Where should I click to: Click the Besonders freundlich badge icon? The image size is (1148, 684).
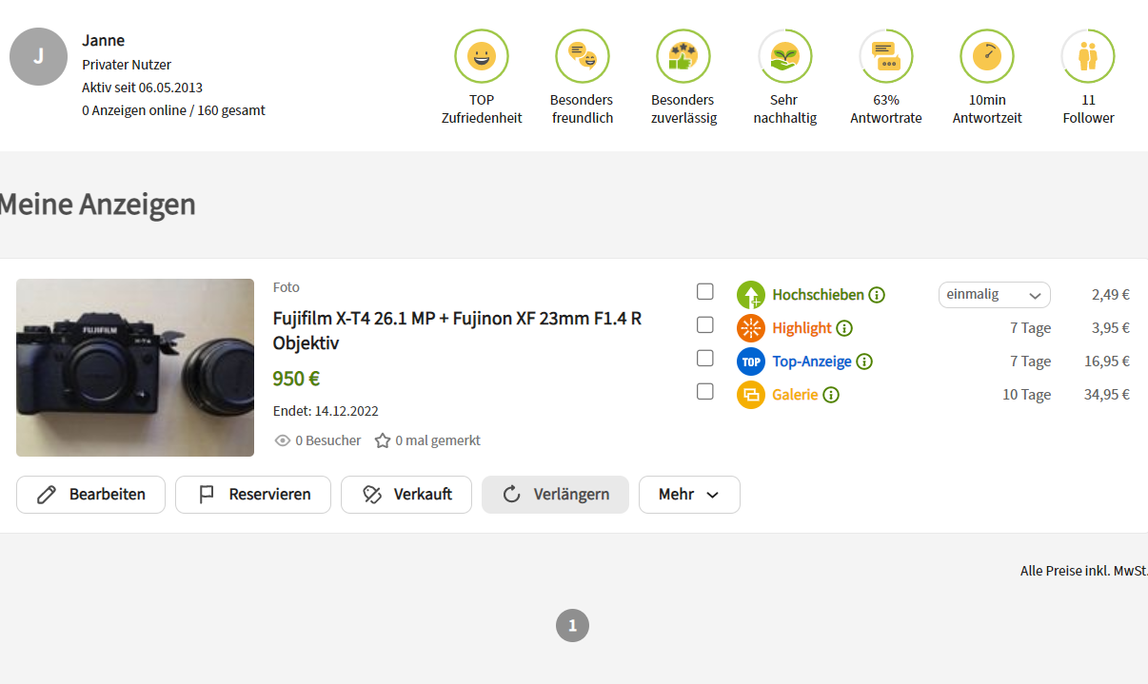pos(582,57)
